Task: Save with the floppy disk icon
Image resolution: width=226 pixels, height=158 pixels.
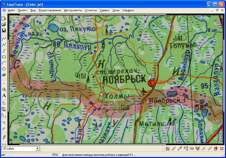Action: [x=4, y=30]
